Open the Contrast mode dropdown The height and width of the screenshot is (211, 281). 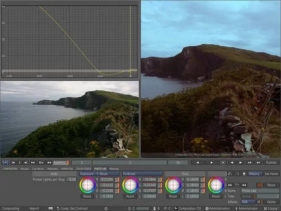tap(142, 174)
